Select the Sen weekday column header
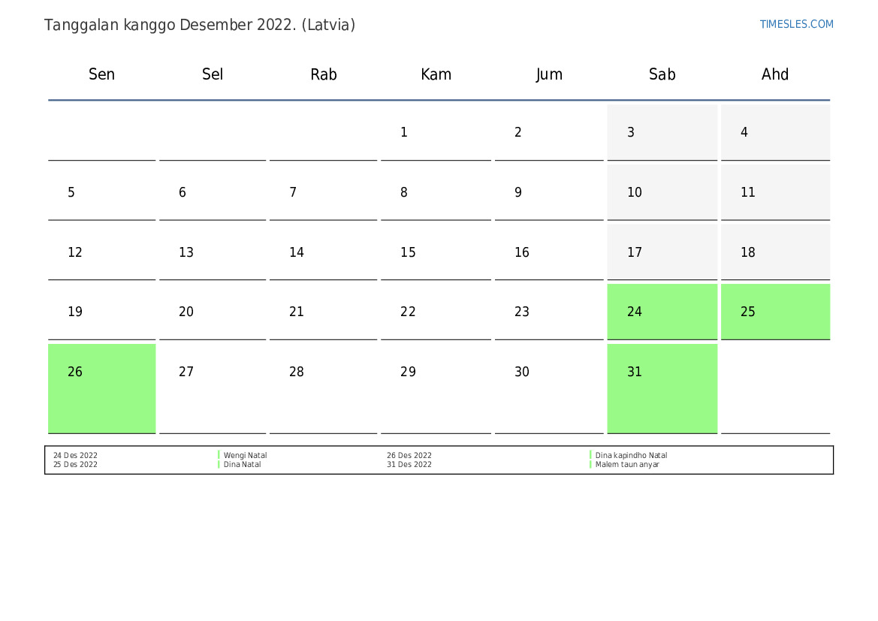The height and width of the screenshot is (621, 878). pyautogui.click(x=101, y=74)
